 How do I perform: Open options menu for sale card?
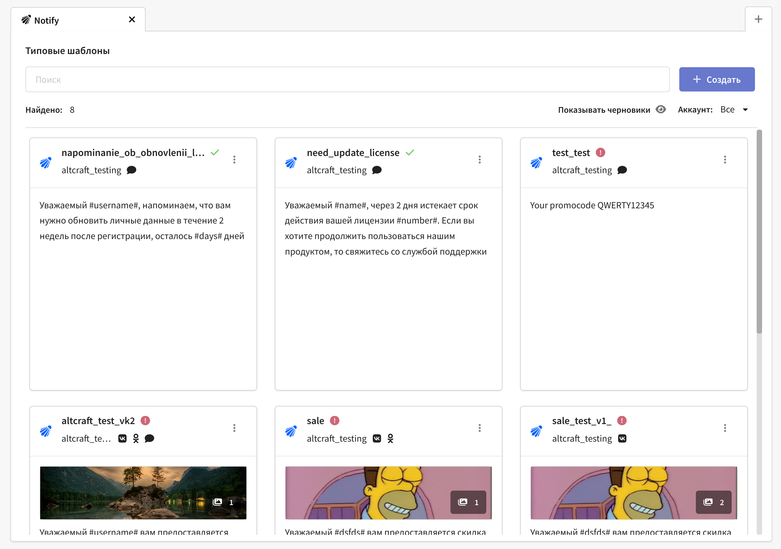(480, 428)
